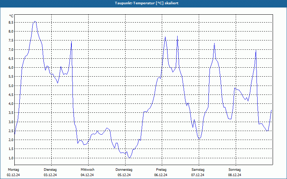Select the 3,5 axis value
The image size is (287, 179).
point(11,113)
